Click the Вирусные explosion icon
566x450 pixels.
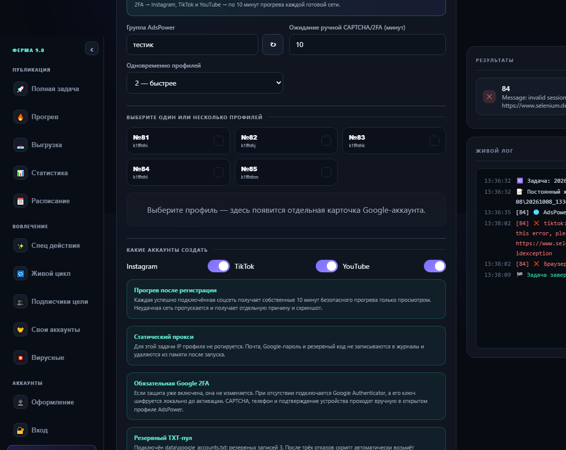coord(21,357)
